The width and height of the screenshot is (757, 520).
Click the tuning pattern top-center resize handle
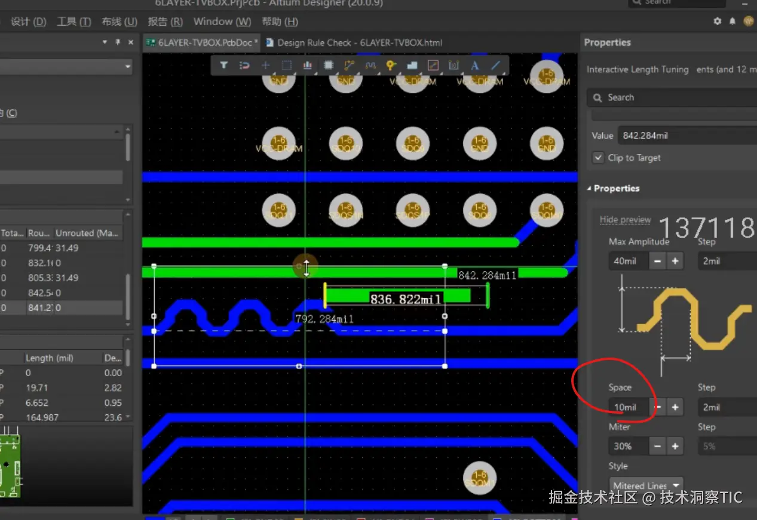299,266
